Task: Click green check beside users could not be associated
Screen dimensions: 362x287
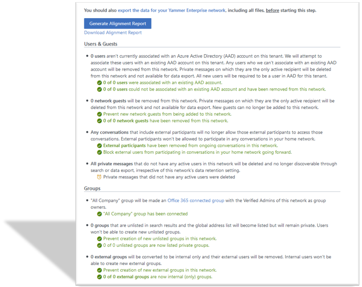Action: 100,89
